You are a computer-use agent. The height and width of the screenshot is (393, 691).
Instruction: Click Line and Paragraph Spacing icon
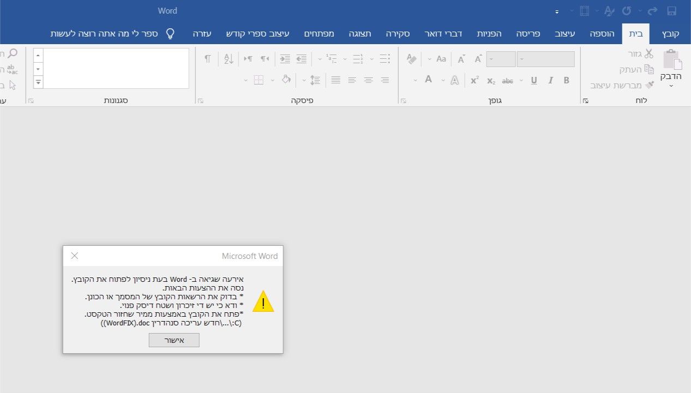315,80
